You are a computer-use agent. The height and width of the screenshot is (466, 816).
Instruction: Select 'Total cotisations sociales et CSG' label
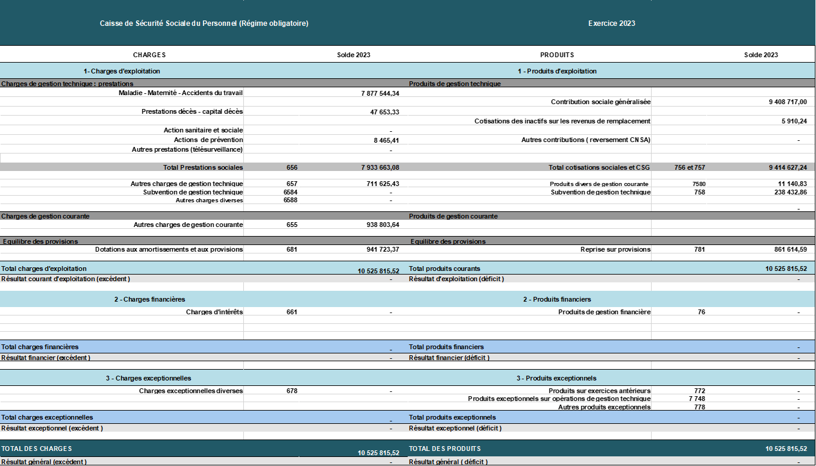[x=599, y=167]
